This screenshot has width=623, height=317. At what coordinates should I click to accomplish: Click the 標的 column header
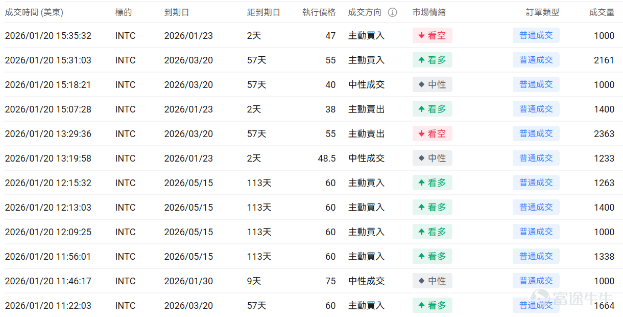pyautogui.click(x=124, y=12)
